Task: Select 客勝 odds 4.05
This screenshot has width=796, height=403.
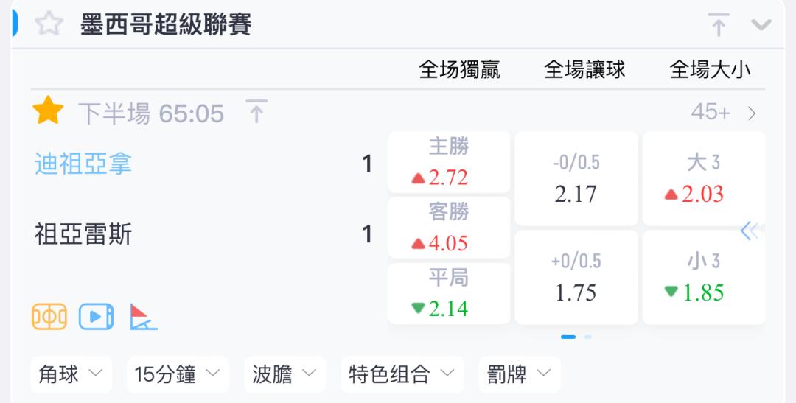Action: point(449,228)
